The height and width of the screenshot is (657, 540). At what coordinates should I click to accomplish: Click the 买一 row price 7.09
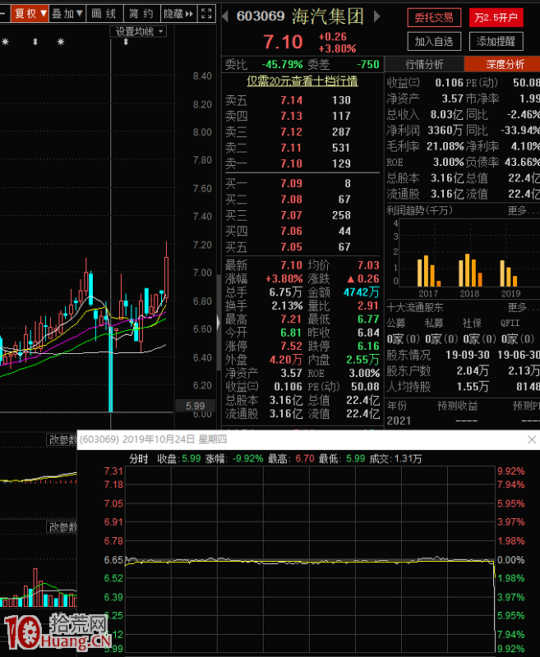pyautogui.click(x=292, y=183)
